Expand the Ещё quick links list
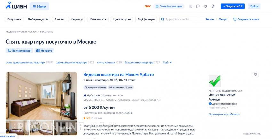Screen dimensions: 272x139 pyautogui.click(x=167, y=62)
